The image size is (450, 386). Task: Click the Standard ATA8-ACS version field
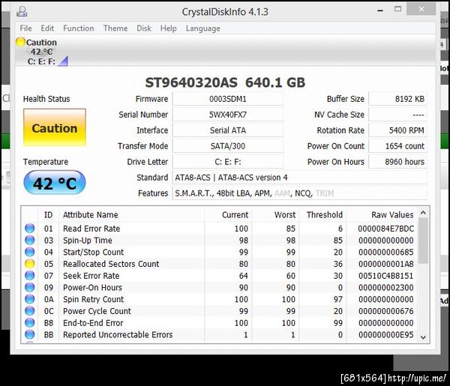click(299, 178)
